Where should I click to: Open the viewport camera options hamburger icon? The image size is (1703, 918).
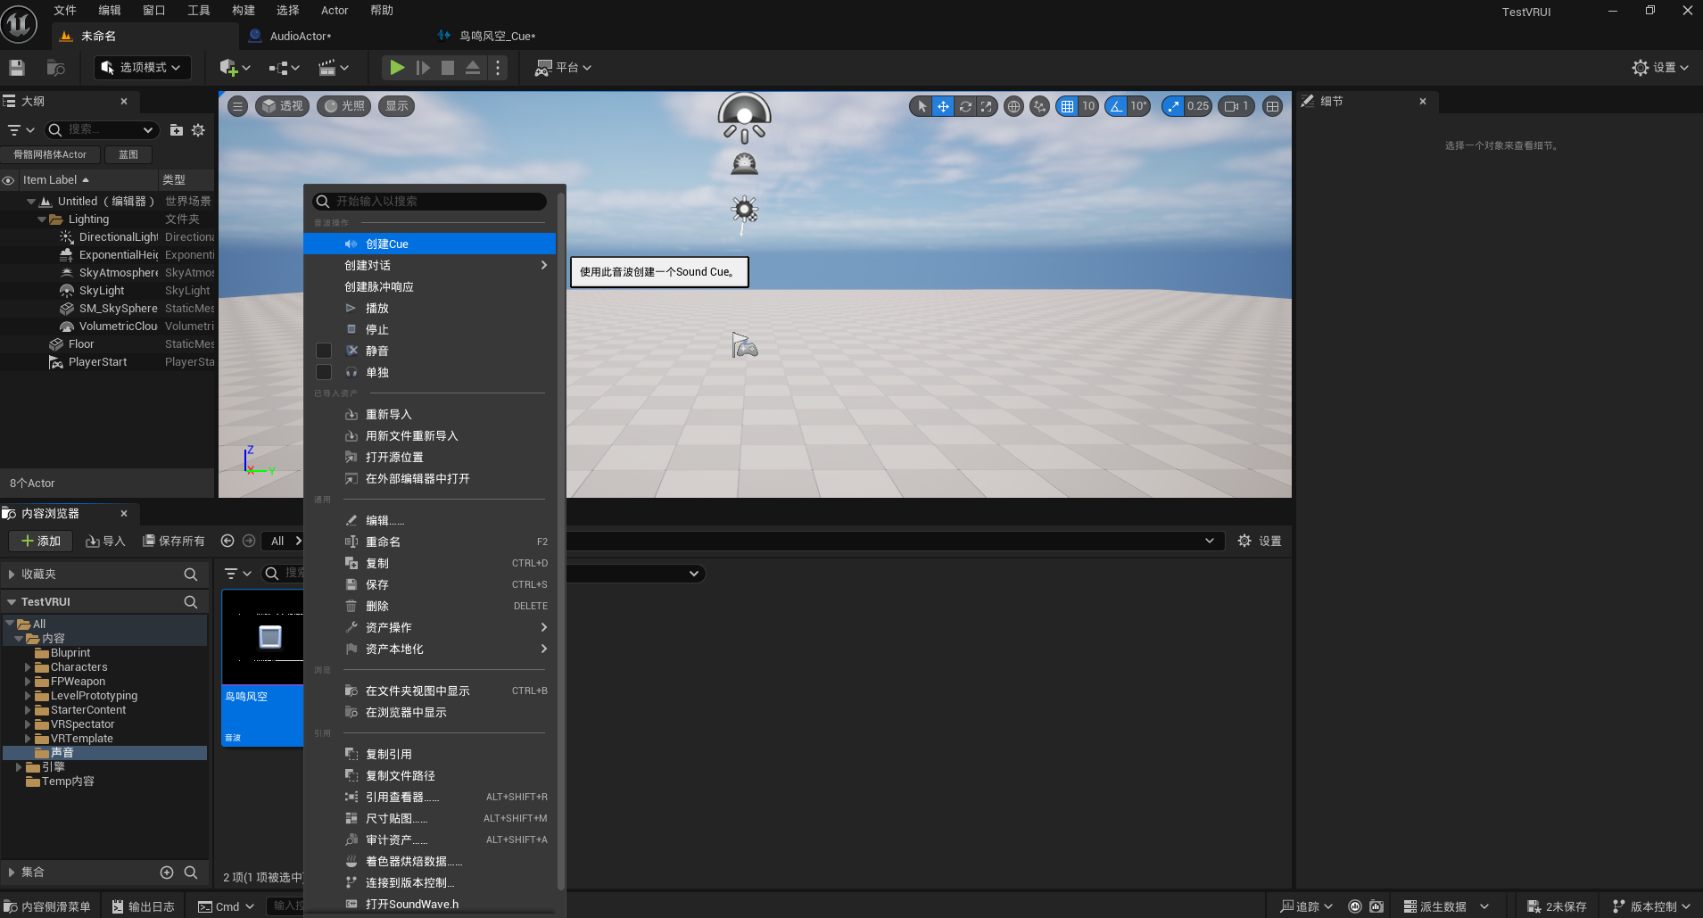pyautogui.click(x=236, y=105)
